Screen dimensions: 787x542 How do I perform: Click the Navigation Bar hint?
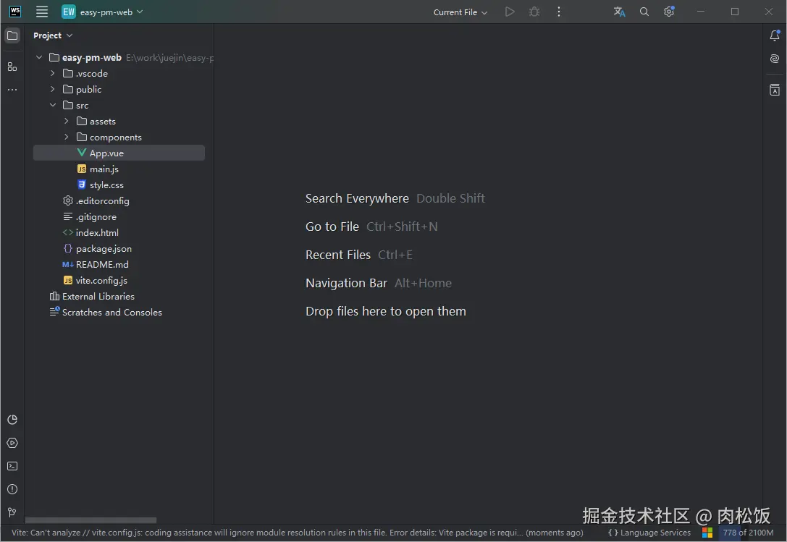click(346, 283)
